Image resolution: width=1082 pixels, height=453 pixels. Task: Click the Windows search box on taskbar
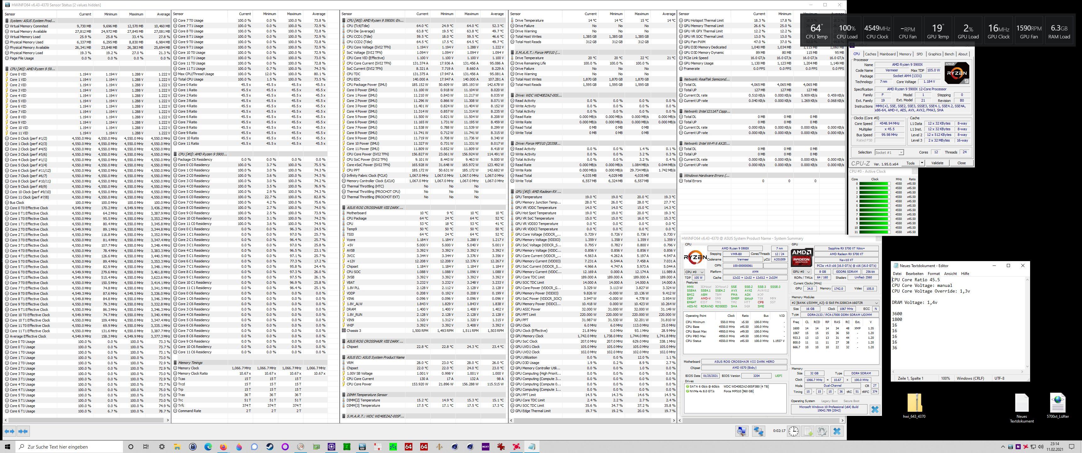pyautogui.click(x=69, y=447)
